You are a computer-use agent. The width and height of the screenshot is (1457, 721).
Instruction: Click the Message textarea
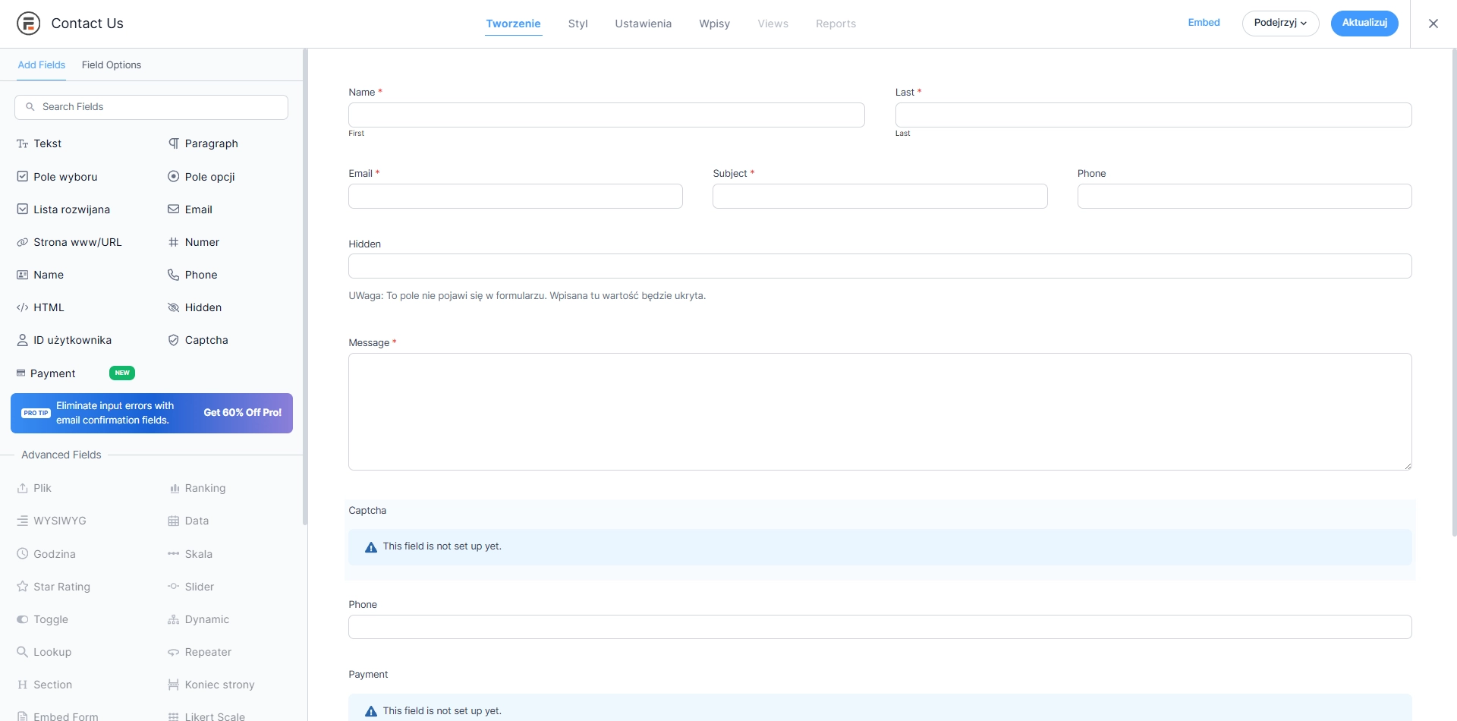pos(880,411)
